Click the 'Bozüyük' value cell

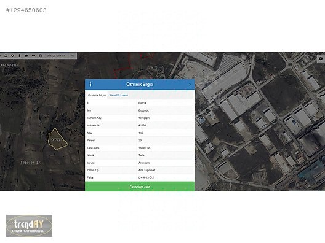coord(165,110)
